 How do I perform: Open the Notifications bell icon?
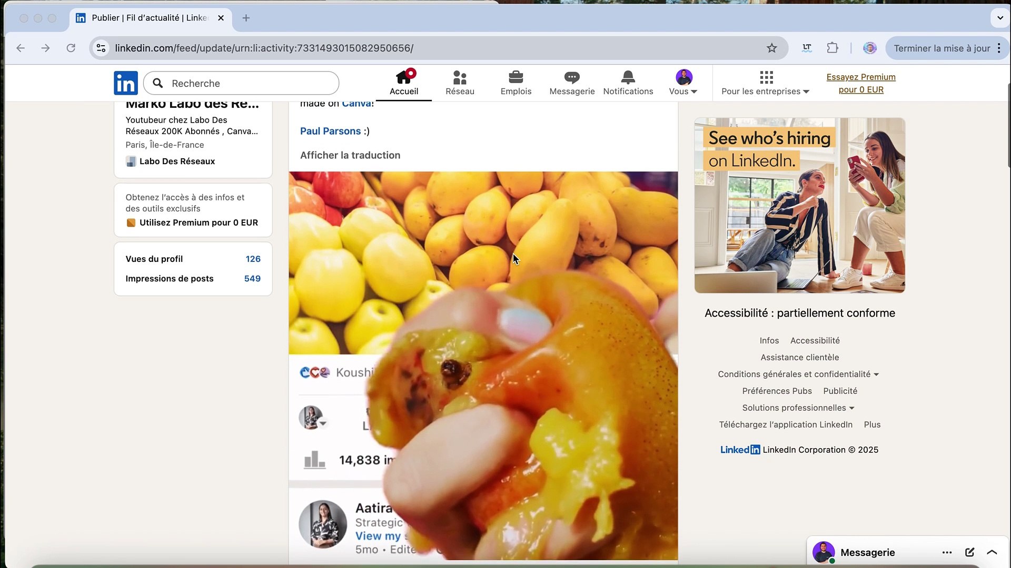coord(628,78)
